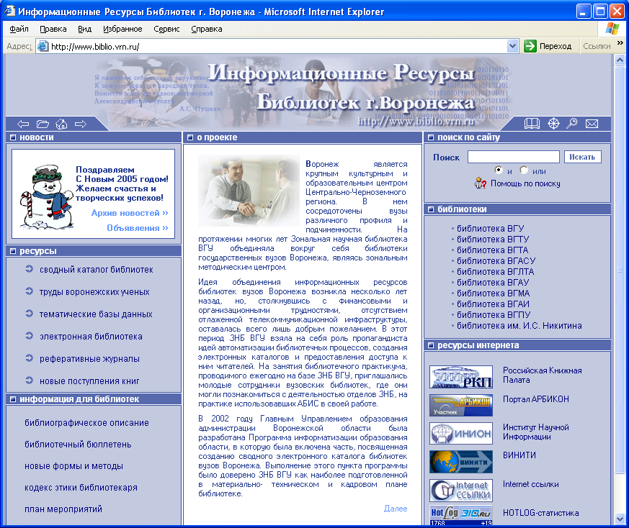Open the библиотека ВГМА link
The width and height of the screenshot is (629, 528).
[x=493, y=293]
